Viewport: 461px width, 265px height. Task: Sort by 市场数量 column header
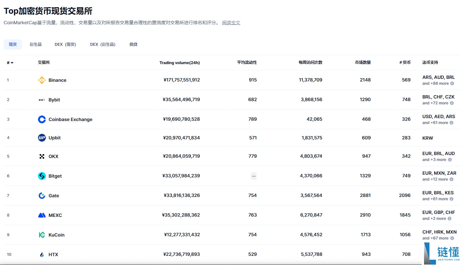(x=363, y=62)
